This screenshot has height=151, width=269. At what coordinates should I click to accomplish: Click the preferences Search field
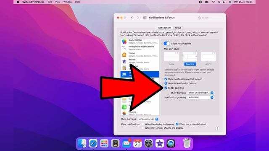(210, 18)
